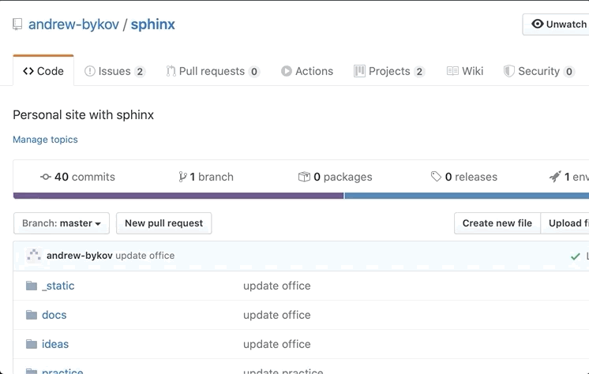Click the Code angle-brackets icon
This screenshot has width=589, height=374.
(28, 71)
